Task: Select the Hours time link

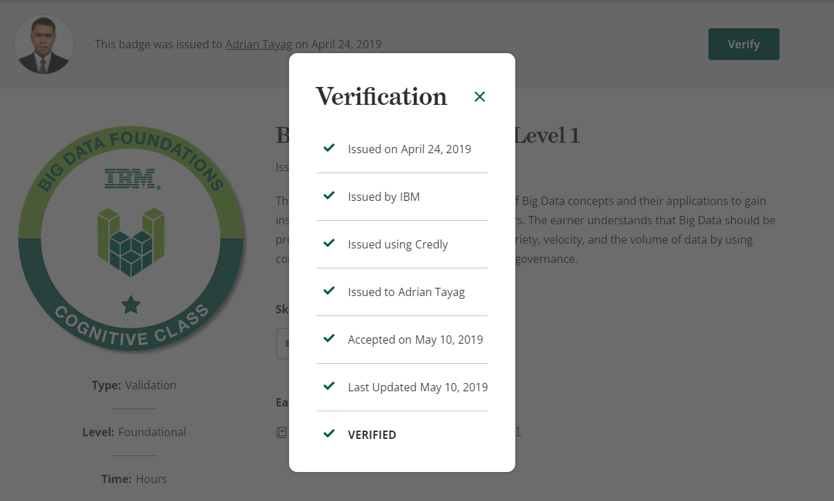Action: (151, 479)
